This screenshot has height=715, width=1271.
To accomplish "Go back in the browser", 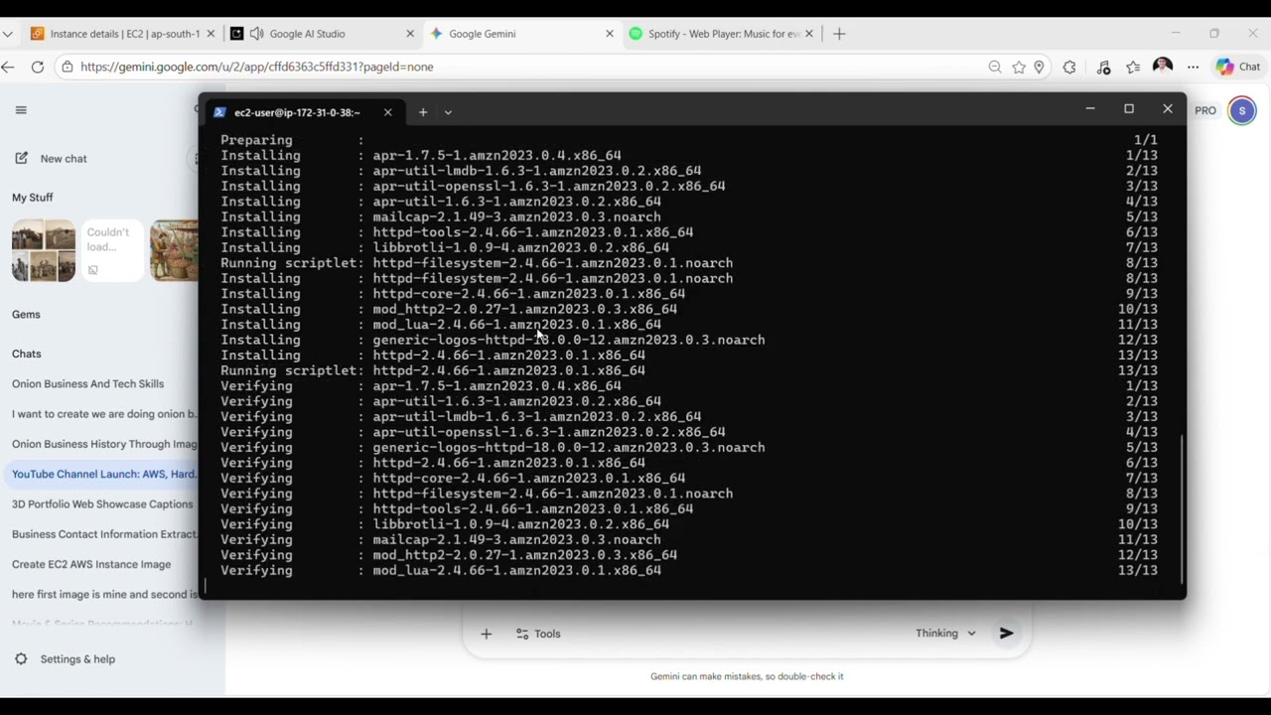I will click(8, 67).
